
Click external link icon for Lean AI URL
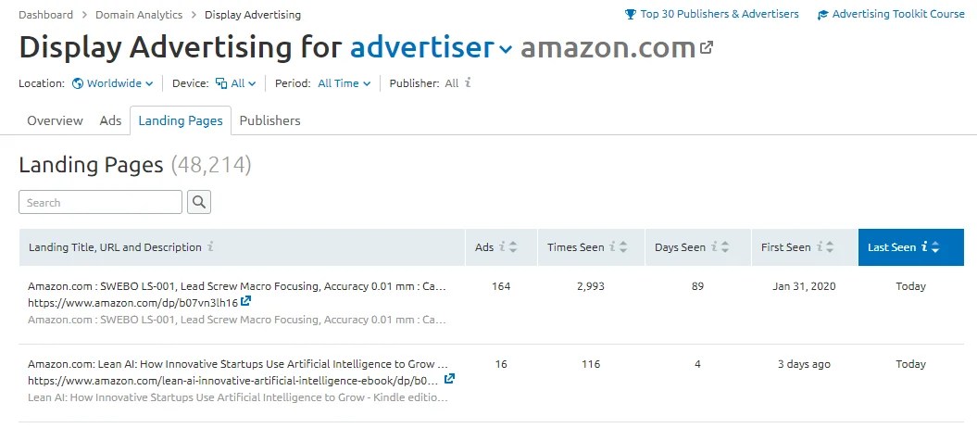pos(450,380)
